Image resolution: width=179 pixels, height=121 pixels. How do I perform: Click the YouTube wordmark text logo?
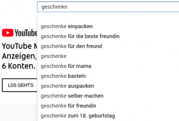coord(26,33)
